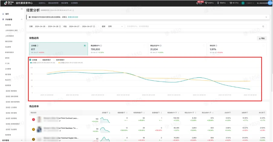
Task: Click the 799,800 exposure PV value
Action: tap(95, 49)
